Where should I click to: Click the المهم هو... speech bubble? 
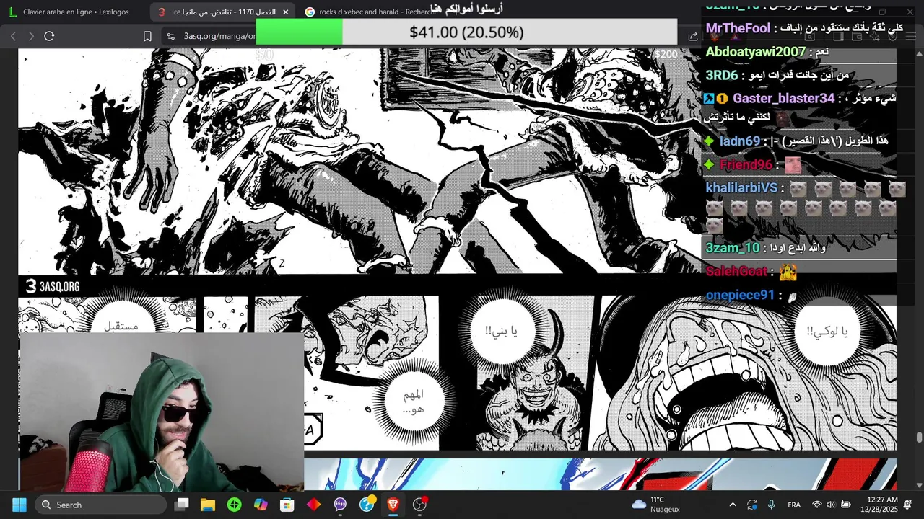tap(413, 402)
